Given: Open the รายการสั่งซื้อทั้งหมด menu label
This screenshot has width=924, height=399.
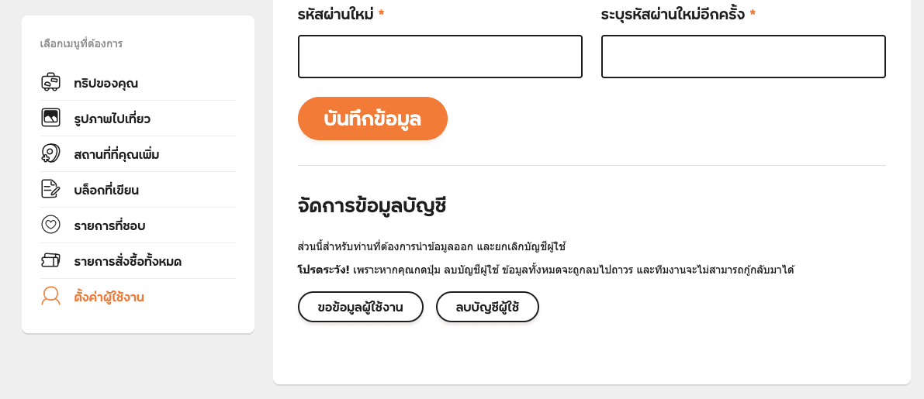Looking at the screenshot, I should click(128, 261).
